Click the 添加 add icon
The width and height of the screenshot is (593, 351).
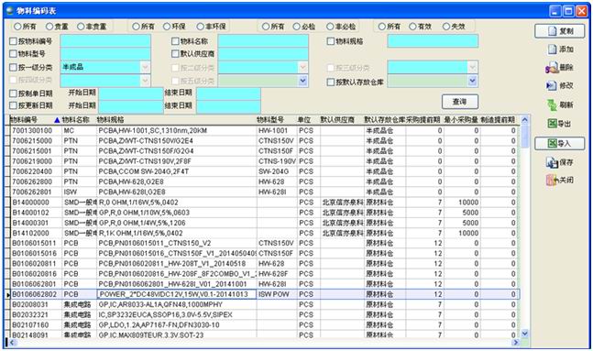click(553, 49)
